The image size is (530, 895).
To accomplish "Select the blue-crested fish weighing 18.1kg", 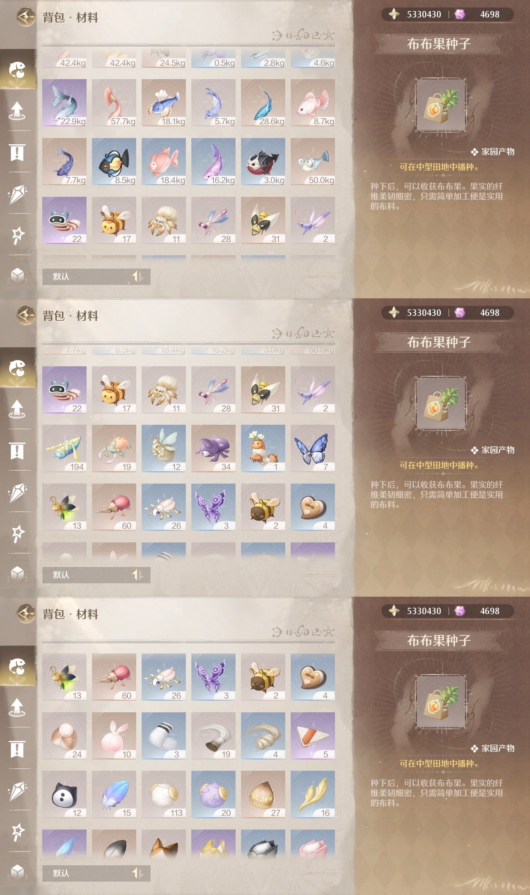I will point(164,102).
